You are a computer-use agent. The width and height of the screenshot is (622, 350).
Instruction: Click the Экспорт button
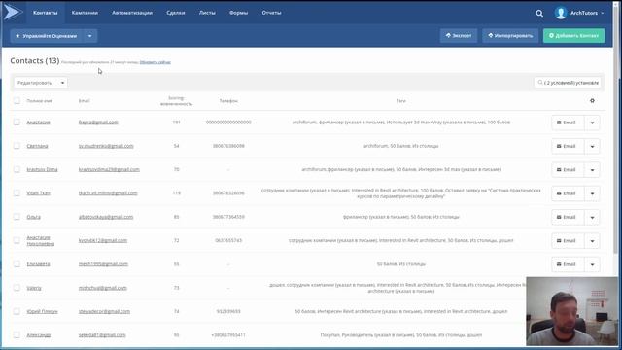459,35
